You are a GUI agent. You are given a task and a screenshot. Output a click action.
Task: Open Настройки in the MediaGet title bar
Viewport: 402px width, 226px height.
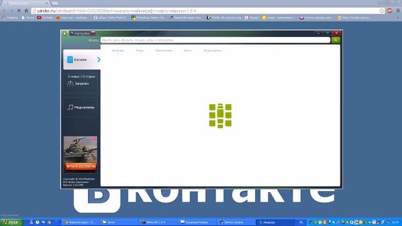pos(80,33)
